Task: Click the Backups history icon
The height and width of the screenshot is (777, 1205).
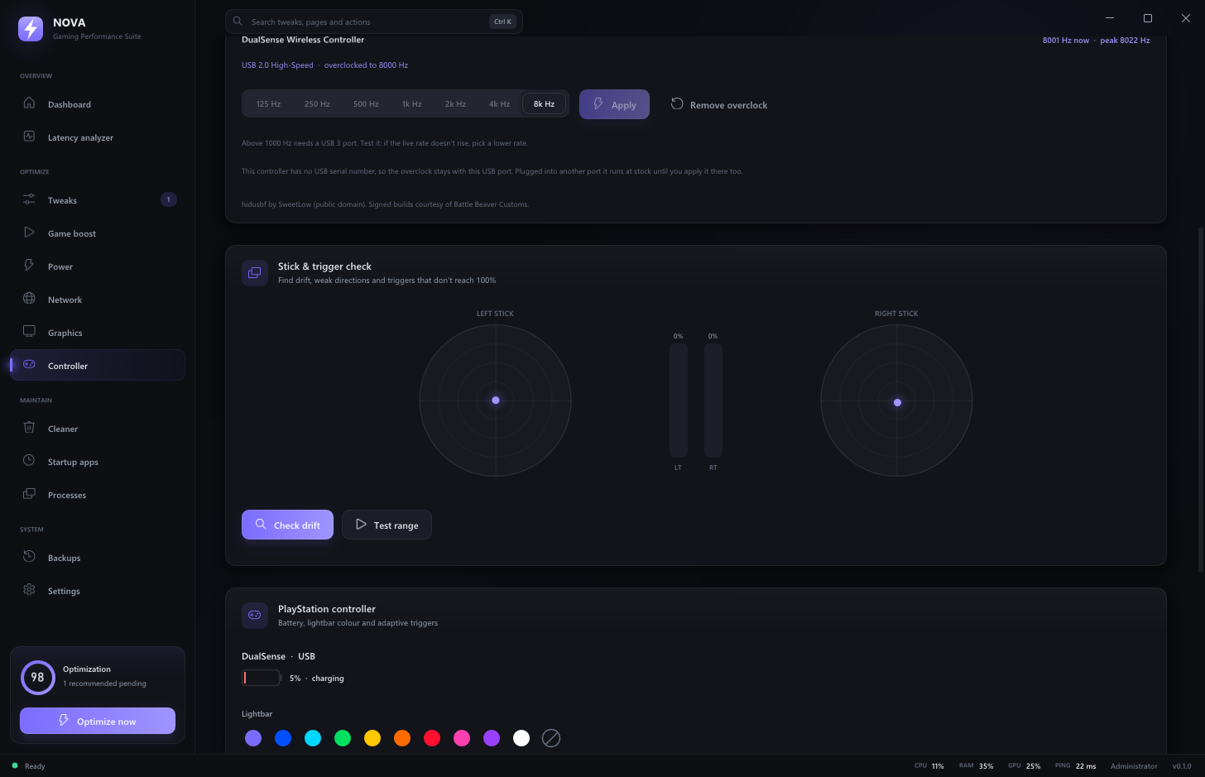Action: (29, 557)
